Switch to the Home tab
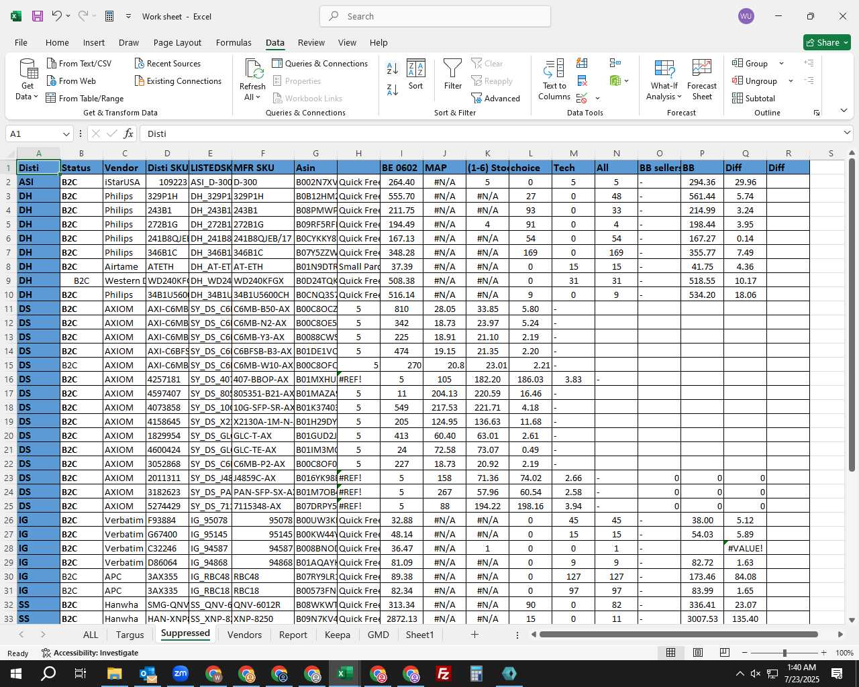The image size is (859, 687). pos(57,42)
